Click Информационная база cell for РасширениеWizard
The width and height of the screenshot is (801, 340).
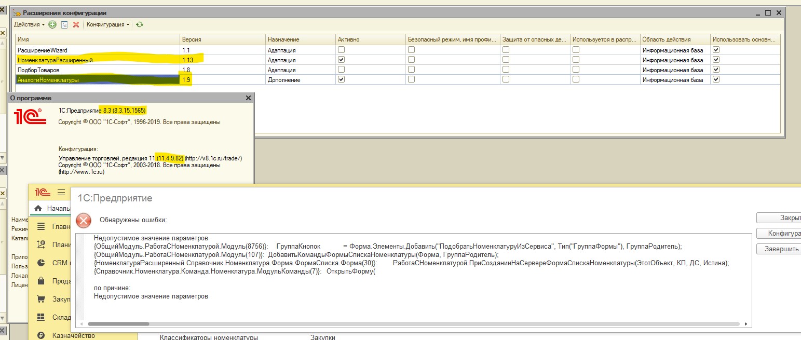(x=675, y=50)
